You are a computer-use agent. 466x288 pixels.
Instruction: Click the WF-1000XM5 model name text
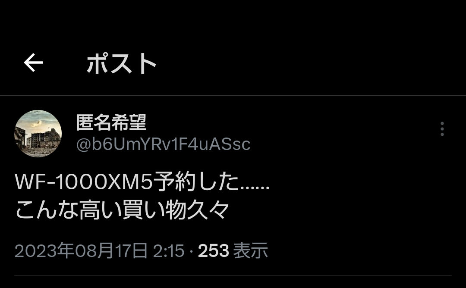click(x=84, y=182)
